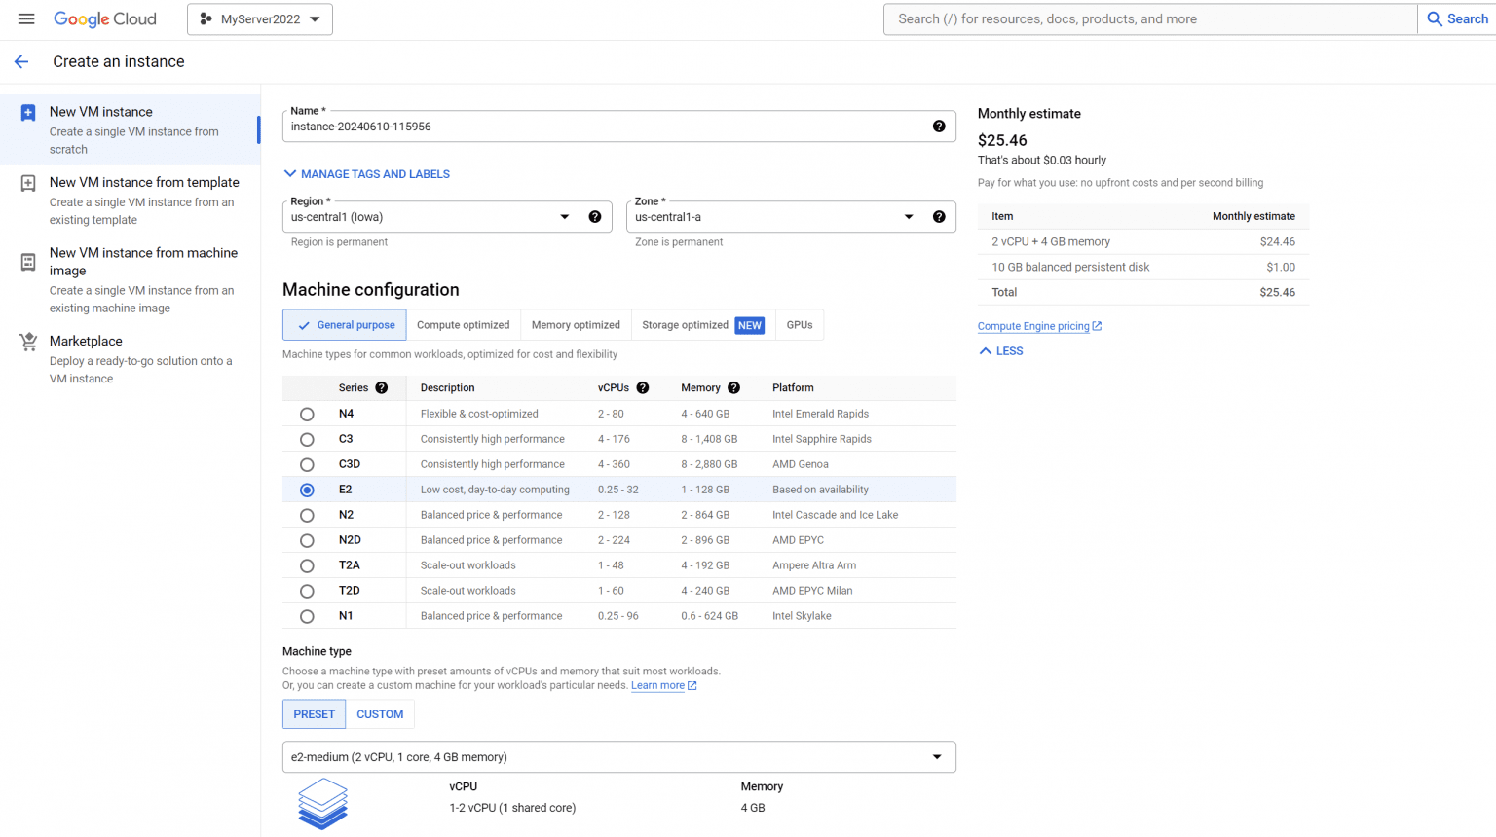The image size is (1496, 837).
Task: Expand Manage Tags and Labels section
Action: (366, 174)
